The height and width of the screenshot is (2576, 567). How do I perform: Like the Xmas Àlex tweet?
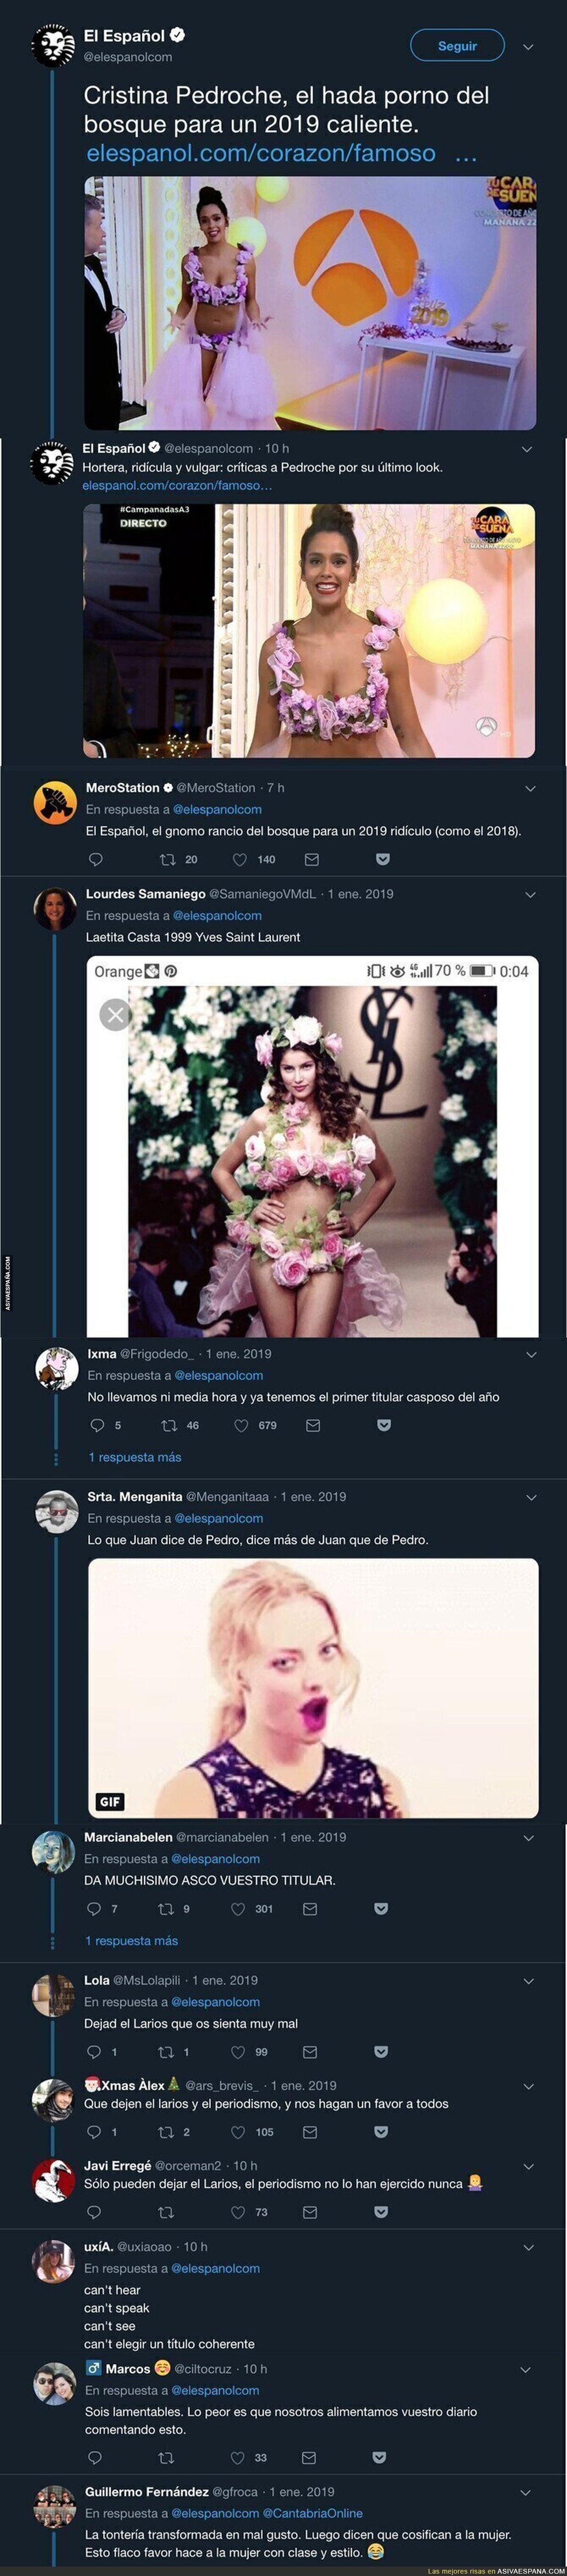tap(238, 2131)
